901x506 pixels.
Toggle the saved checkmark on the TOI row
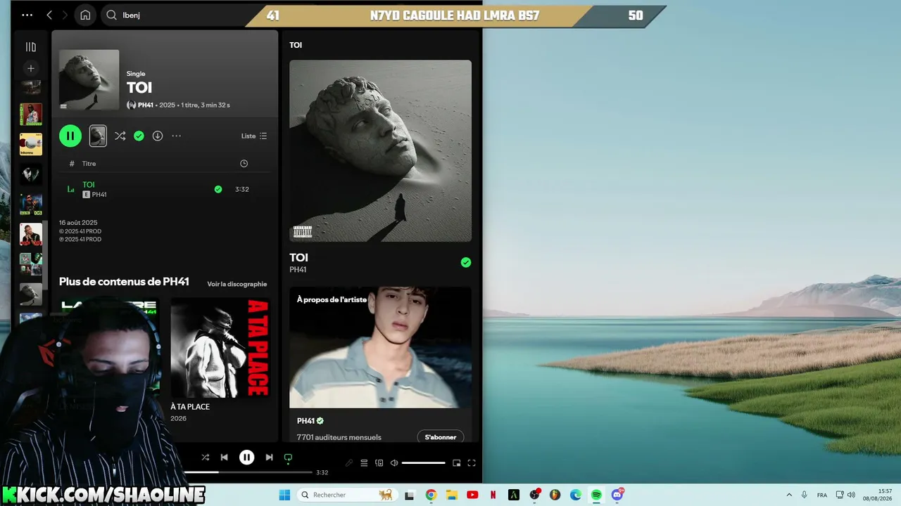click(x=218, y=189)
